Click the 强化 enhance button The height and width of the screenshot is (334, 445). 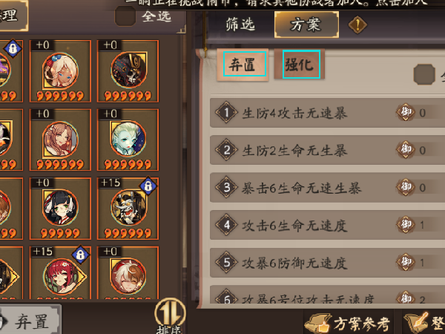point(300,64)
